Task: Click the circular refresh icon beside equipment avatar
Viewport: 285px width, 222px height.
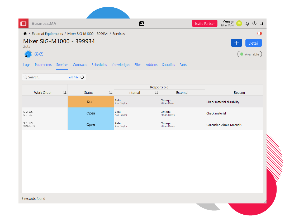Action: point(41,54)
